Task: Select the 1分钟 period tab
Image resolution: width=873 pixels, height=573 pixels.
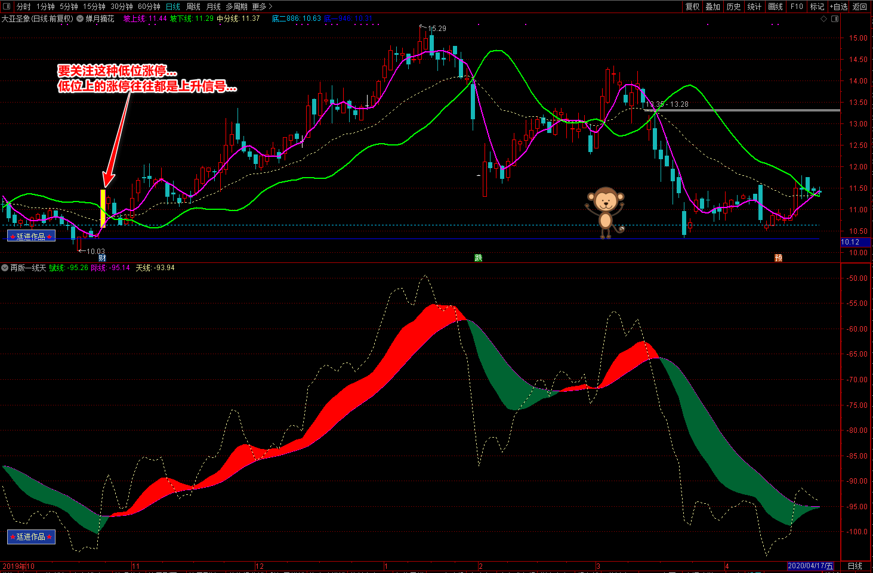Action: pos(45,7)
